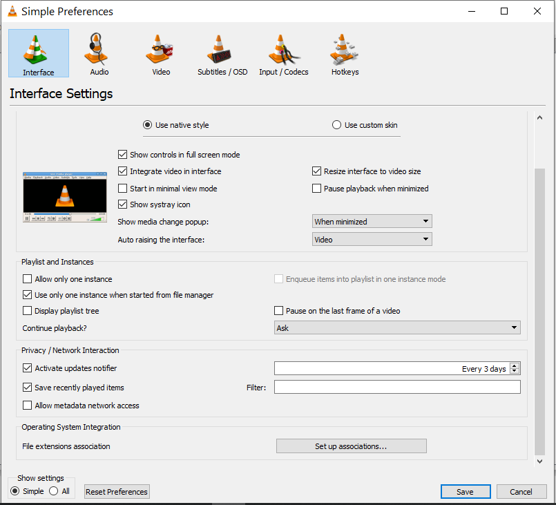This screenshot has width=556, height=505.
Task: Open Show media change popup dropdown
Action: (372, 221)
